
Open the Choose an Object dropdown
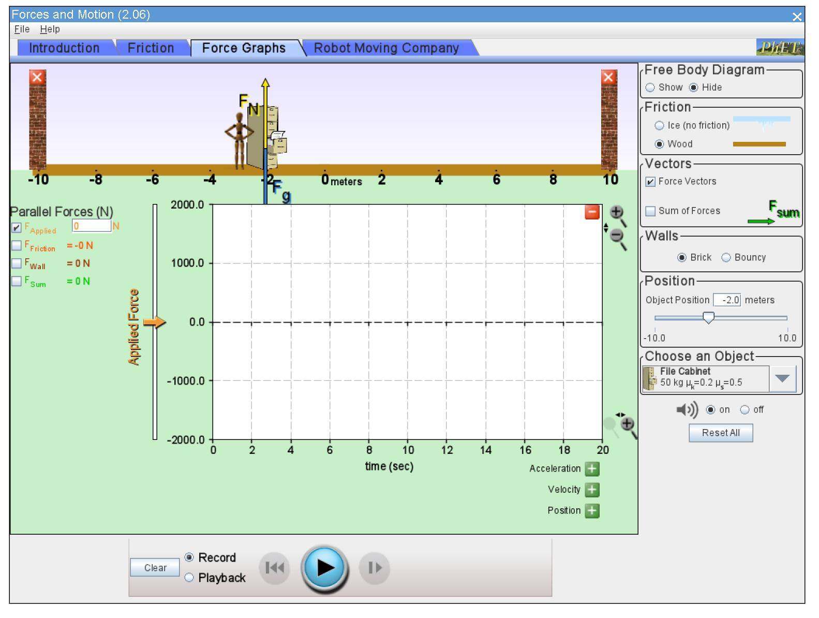[x=782, y=378]
